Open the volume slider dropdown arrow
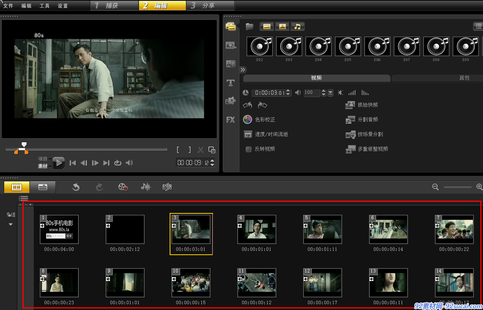The image size is (483, 310). [x=330, y=93]
